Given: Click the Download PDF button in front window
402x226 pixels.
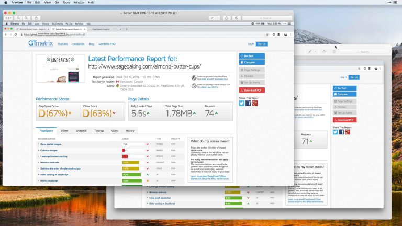Looking at the screenshot, I should (x=252, y=90).
